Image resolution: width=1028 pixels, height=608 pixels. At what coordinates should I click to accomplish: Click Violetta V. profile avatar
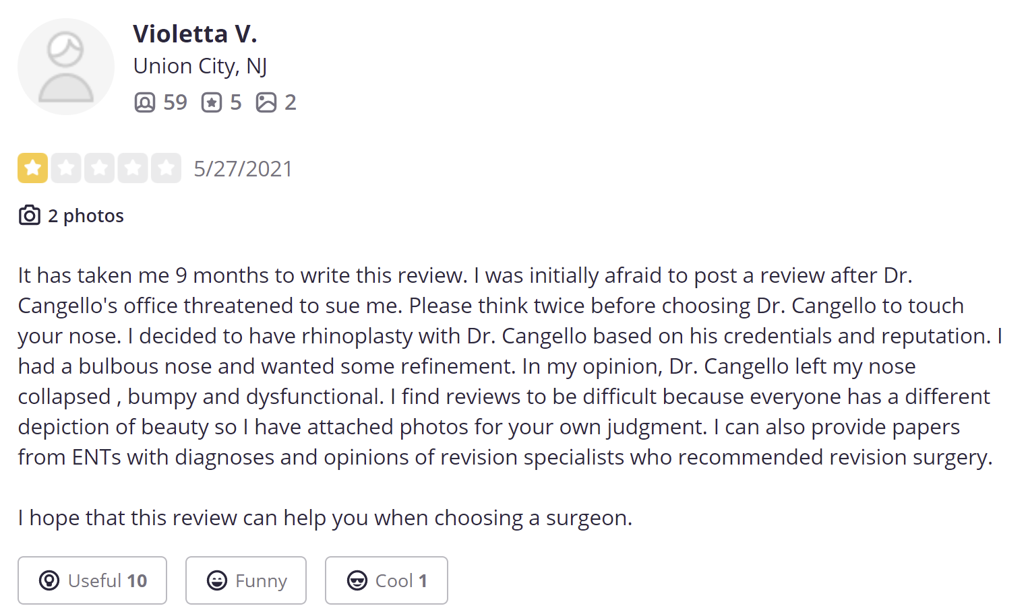point(66,67)
